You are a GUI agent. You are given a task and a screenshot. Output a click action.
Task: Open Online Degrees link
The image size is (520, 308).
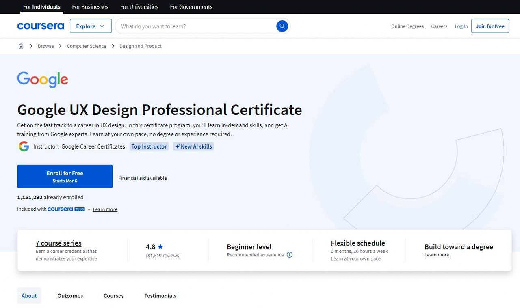coord(407,26)
